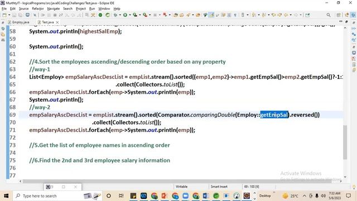
Task: Click the green Spring Boot dashboard icon
Action: point(100,15)
